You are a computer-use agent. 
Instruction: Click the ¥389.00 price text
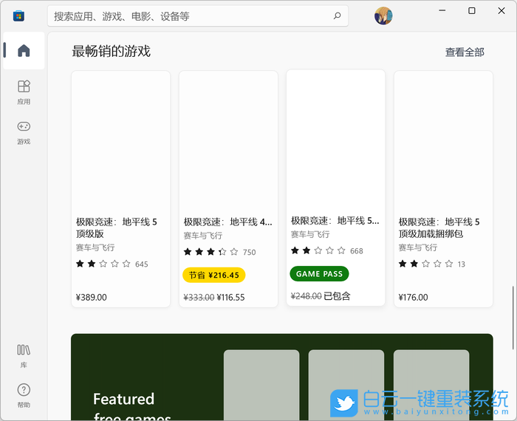(92, 298)
